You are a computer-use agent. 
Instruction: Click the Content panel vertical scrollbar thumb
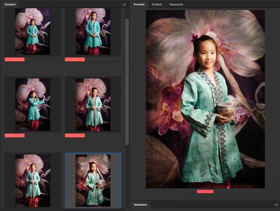127,80
